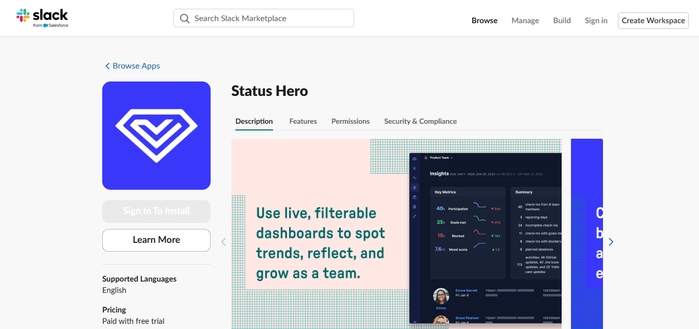Click Emma Garrett avatar in screenshot
699x329 pixels.
coord(441,296)
